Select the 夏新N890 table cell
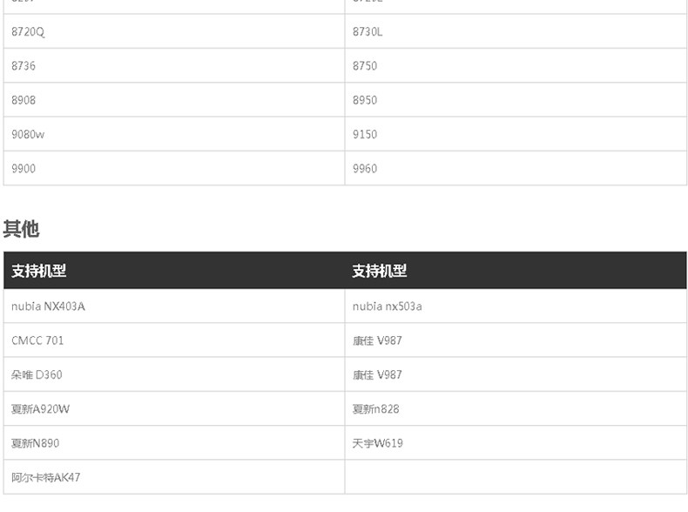The image size is (688, 512). pos(36,443)
